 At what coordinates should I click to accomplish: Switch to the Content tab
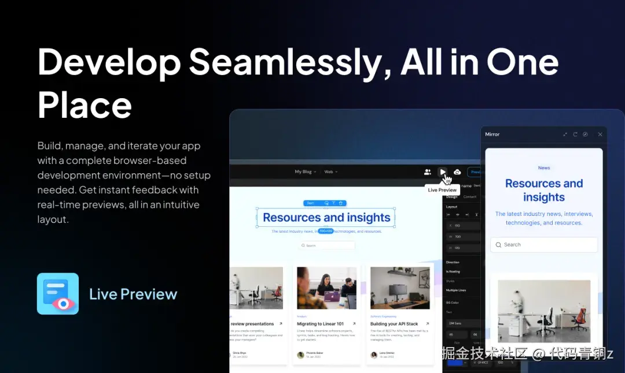pos(470,197)
